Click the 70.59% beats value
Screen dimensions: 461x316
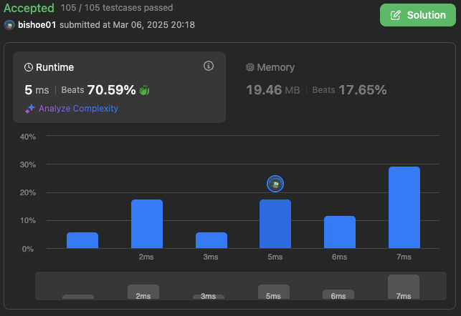(x=111, y=90)
